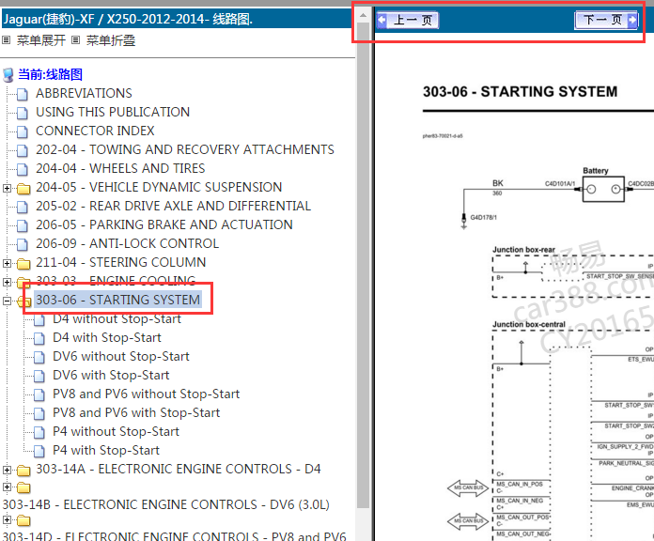The image size is (654, 541).
Task: Expand the 204-05 VEHICLE DYNAMIC SUSPENSION node
Action: click(7, 189)
